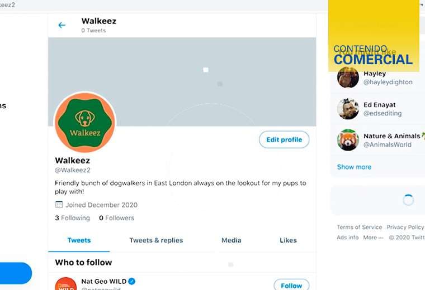The height and width of the screenshot is (290, 425).
Task: Follow Nat Geo WILD
Action: tap(291, 285)
